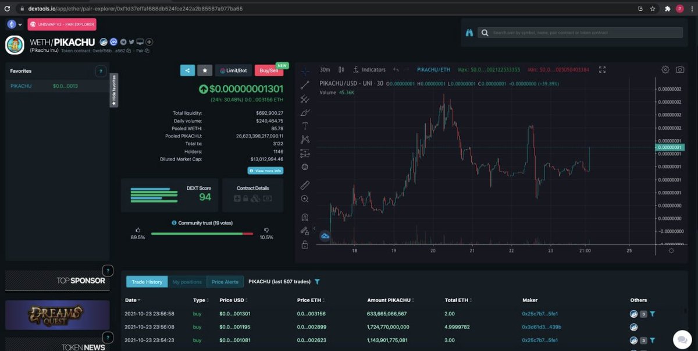Select the trend line drawing tool
The image size is (698, 351).
tap(305, 86)
